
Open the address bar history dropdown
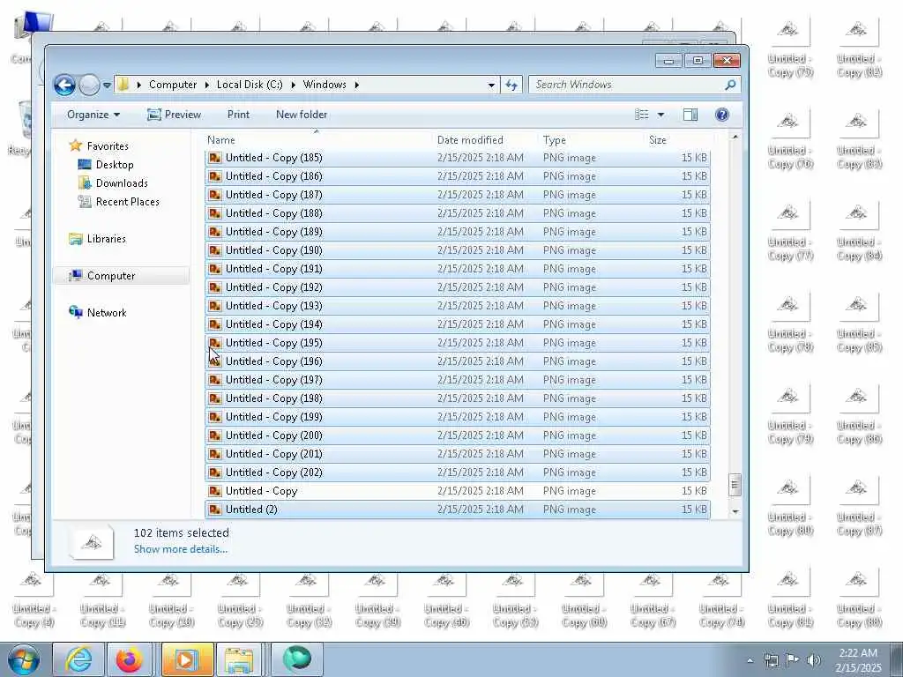(491, 86)
